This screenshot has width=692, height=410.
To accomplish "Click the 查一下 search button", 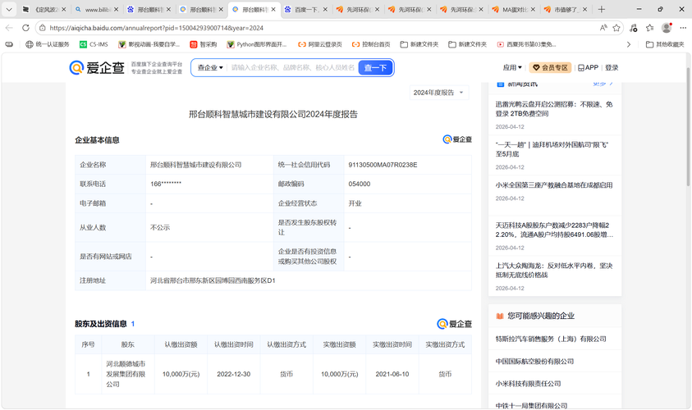I will coord(375,68).
